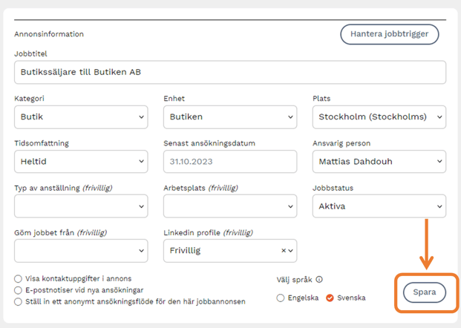461x328 pixels.
Task: Expand the Typ av anställning dropdown
Action: point(80,206)
